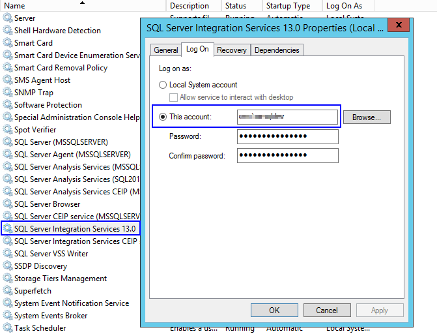Click the SQL Server VSS Writer gear icon

pyautogui.click(x=8, y=254)
